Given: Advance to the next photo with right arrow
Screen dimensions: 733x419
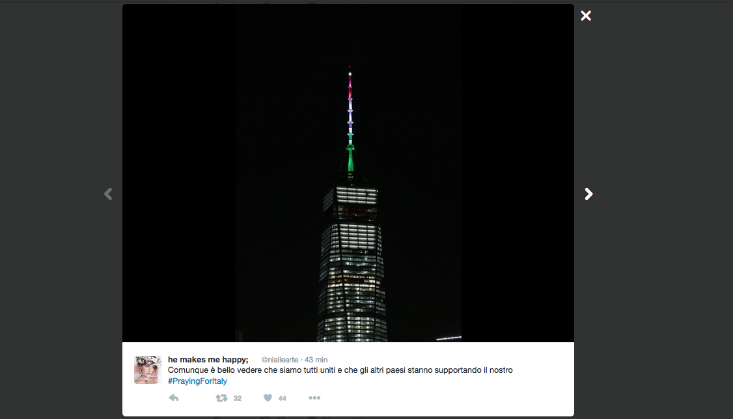Looking at the screenshot, I should [588, 194].
